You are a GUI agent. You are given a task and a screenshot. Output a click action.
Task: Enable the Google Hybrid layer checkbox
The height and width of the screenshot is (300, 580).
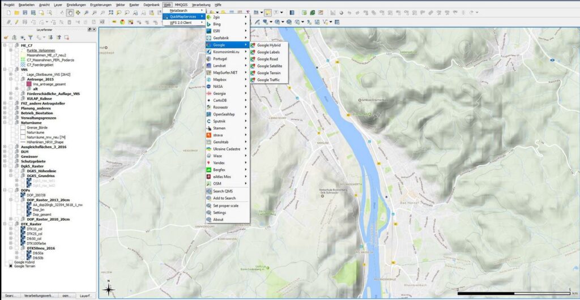11,262
